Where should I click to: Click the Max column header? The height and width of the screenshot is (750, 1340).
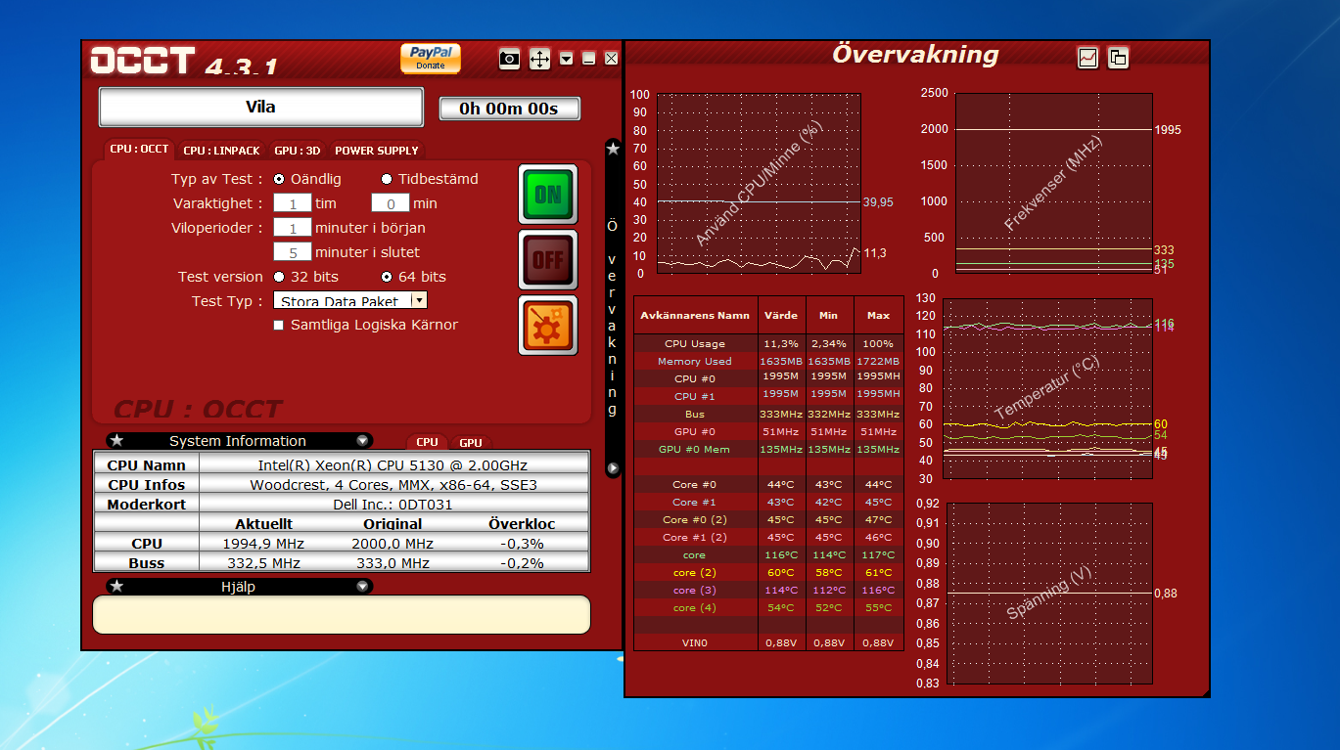(879, 315)
